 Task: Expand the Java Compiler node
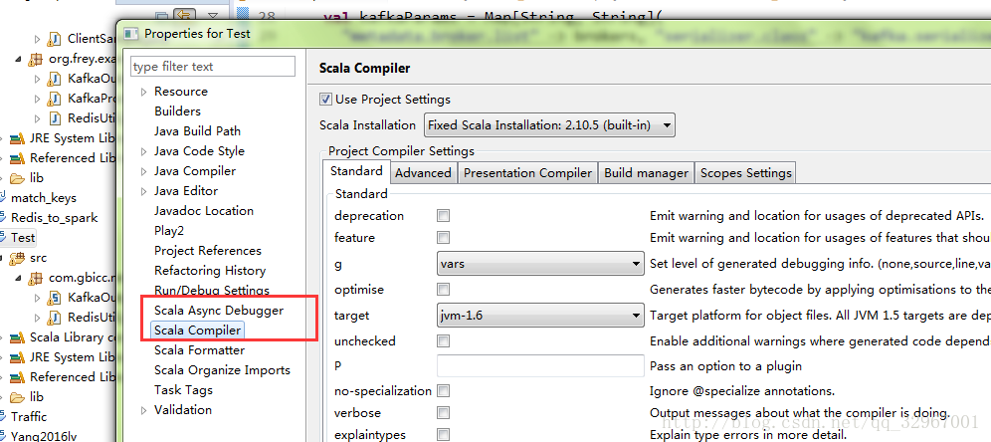144,172
